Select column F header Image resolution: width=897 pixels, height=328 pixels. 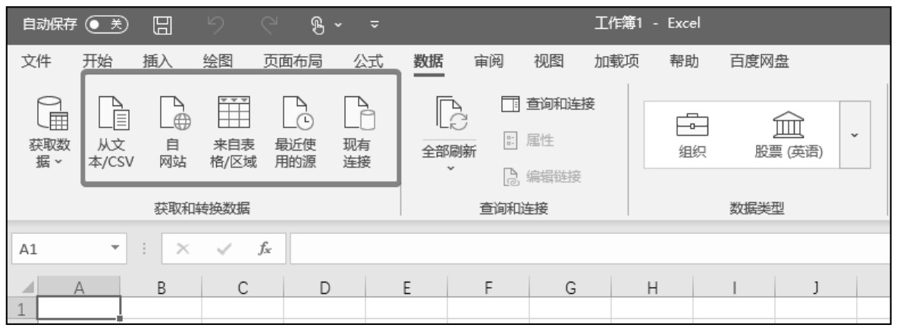pos(488,288)
